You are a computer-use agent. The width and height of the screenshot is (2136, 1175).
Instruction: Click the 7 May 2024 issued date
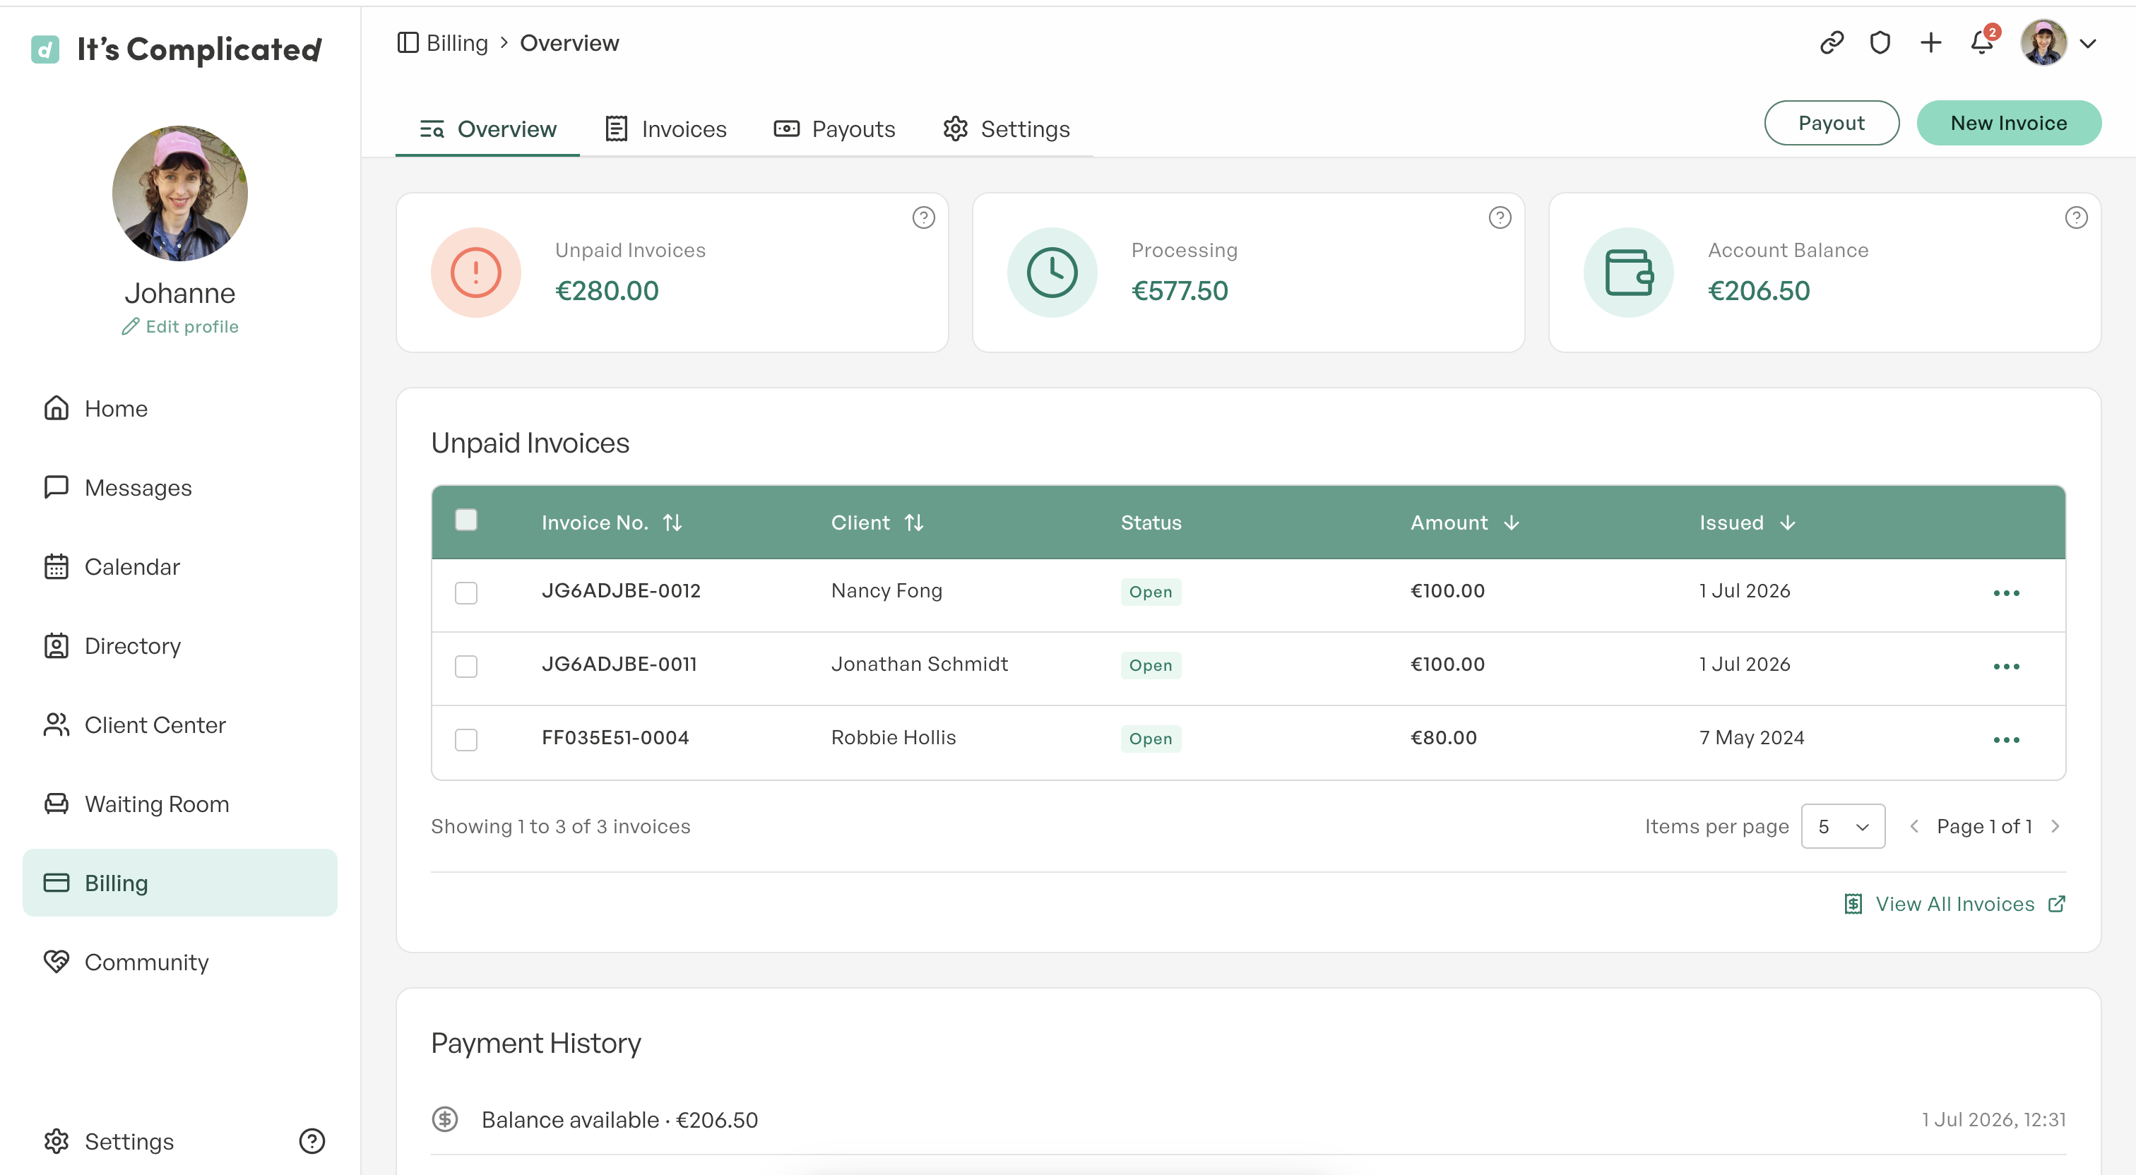coord(1751,737)
